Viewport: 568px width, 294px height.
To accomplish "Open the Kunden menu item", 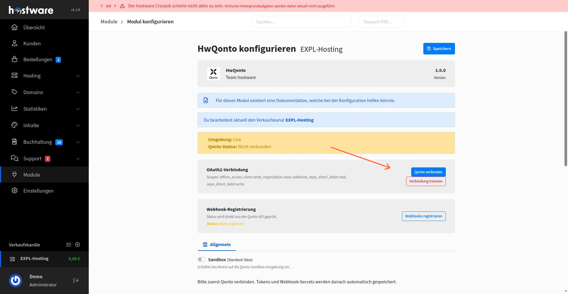I will pyautogui.click(x=44, y=43).
